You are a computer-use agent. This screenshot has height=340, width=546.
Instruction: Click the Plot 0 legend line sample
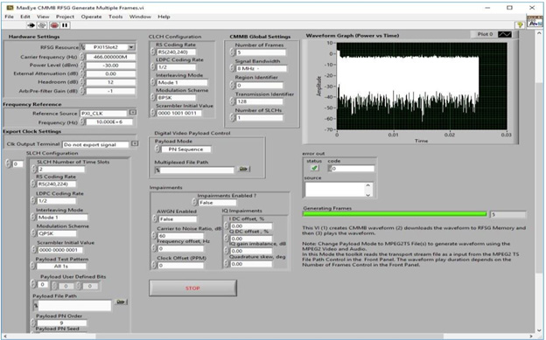click(505, 34)
